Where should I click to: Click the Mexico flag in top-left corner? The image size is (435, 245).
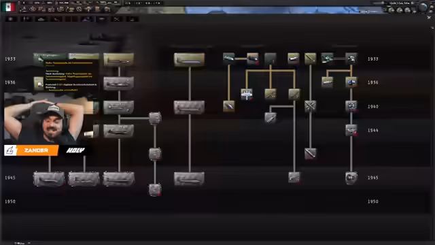9,7
